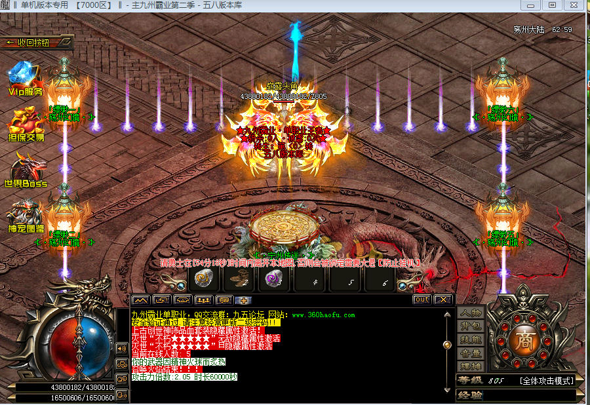Collapse side buttons with 收回按钮
The height and width of the screenshot is (405, 590).
tap(36, 43)
